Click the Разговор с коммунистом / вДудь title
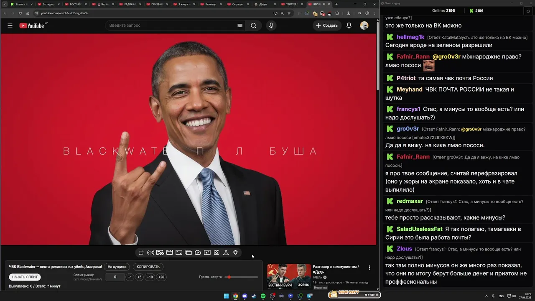 pos(336,269)
